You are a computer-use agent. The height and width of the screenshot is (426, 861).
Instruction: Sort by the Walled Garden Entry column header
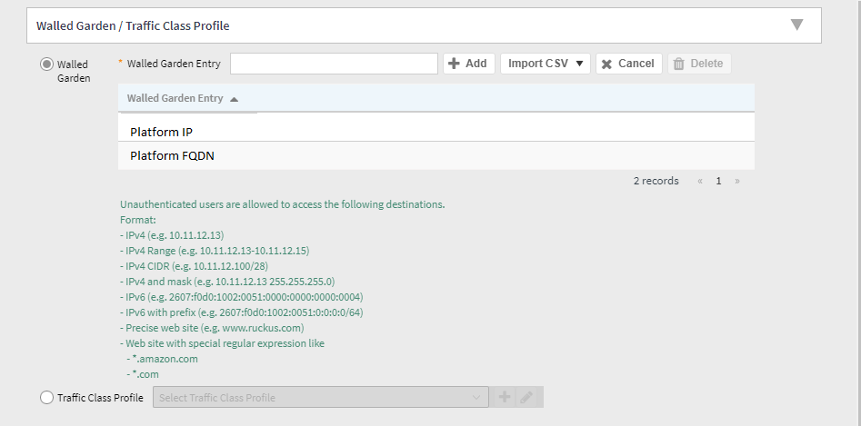tap(176, 98)
